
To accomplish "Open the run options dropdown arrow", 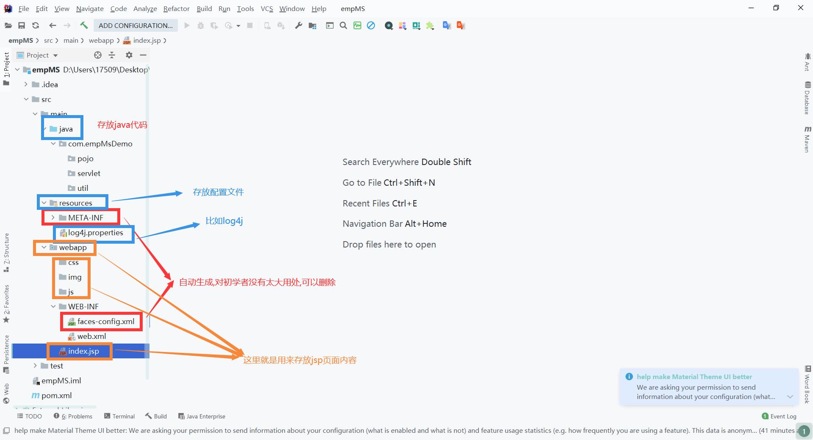I will point(238,26).
